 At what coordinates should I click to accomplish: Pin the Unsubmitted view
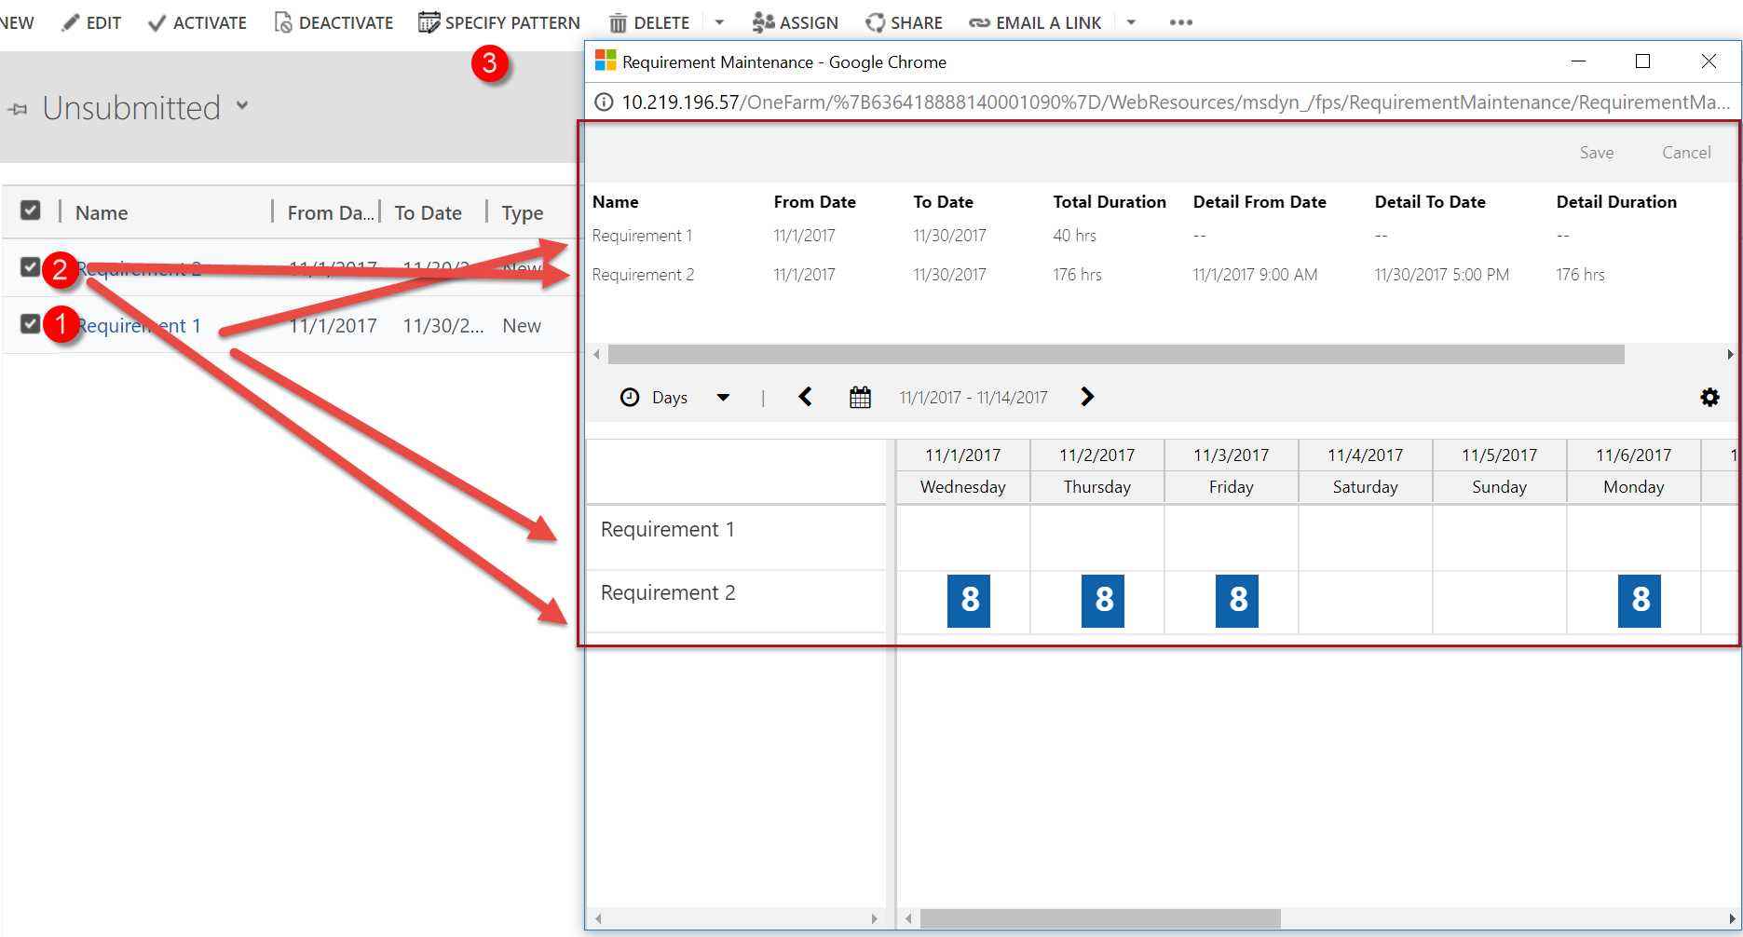[x=18, y=110]
